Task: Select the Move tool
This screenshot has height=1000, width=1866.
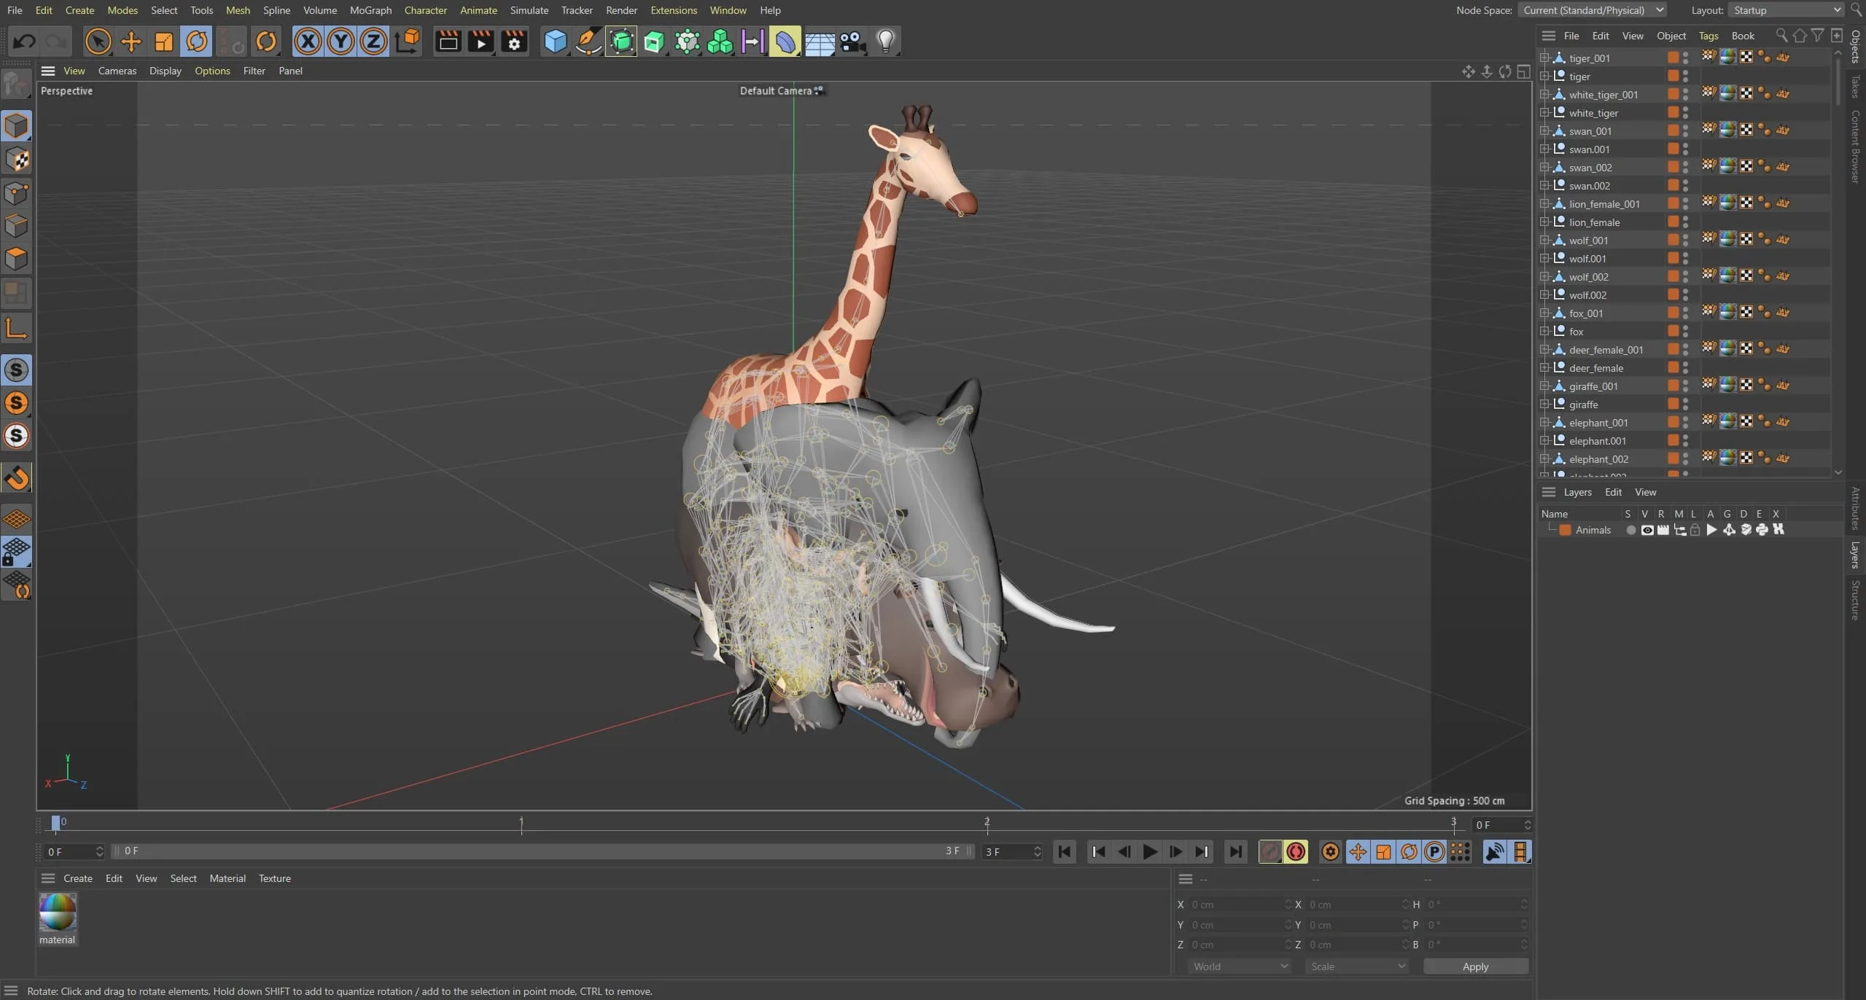Action: coord(131,41)
